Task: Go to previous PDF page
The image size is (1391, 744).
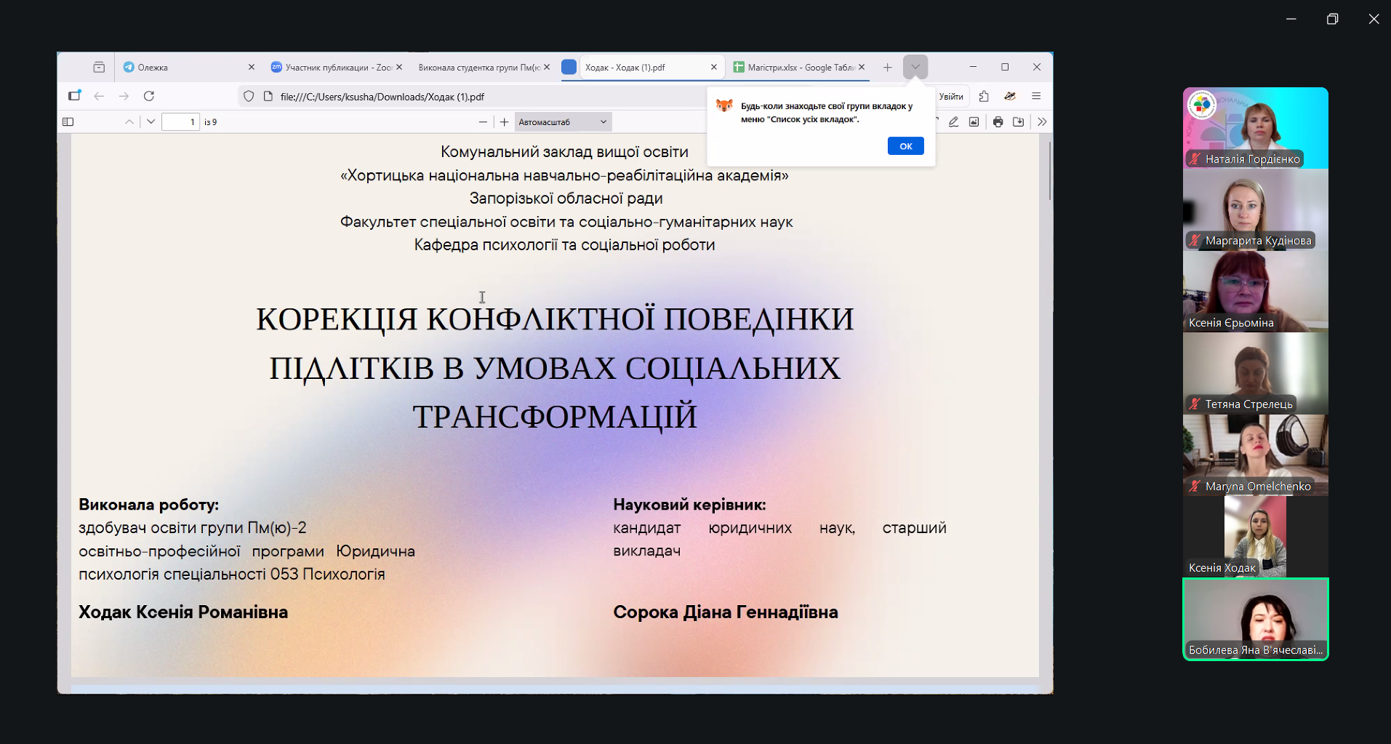Action: pyautogui.click(x=129, y=122)
